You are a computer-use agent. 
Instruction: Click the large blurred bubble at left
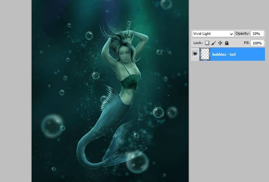click(52, 126)
